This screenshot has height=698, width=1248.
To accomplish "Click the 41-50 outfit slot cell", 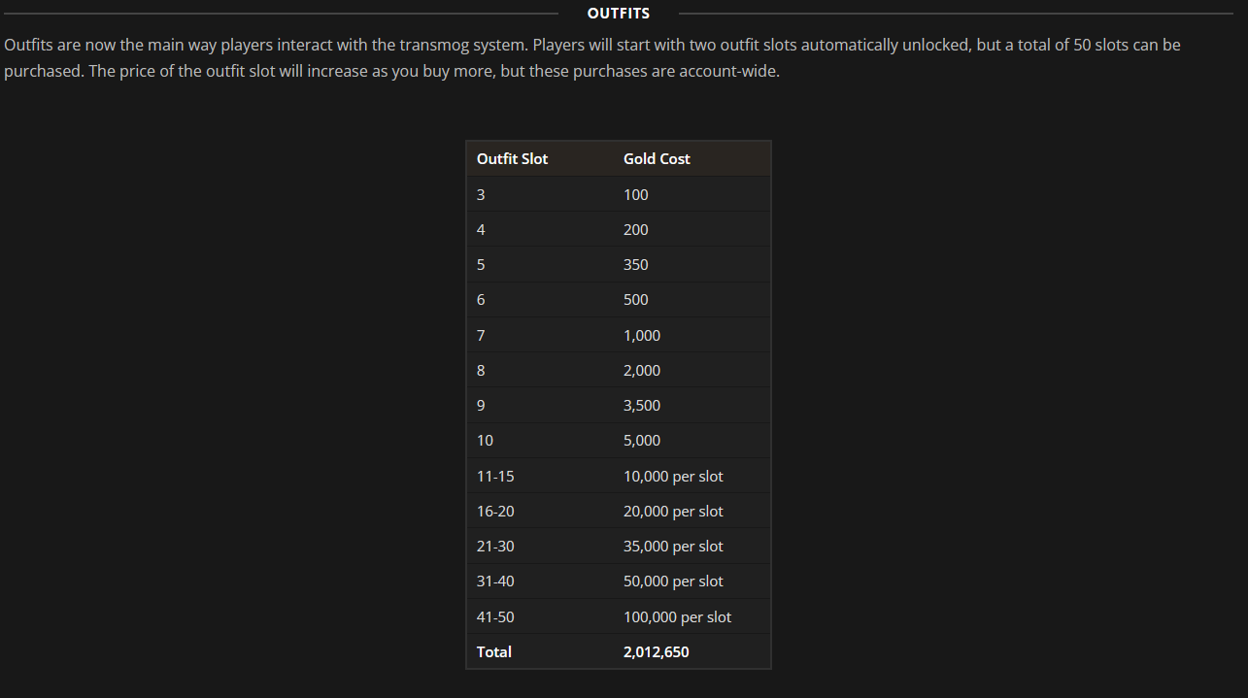I will pyautogui.click(x=495, y=617).
